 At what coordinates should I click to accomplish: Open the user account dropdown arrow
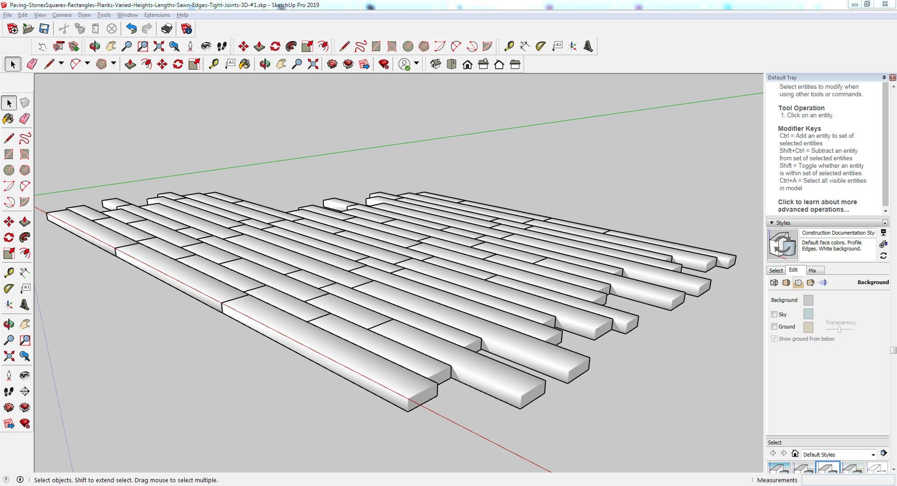[416, 64]
